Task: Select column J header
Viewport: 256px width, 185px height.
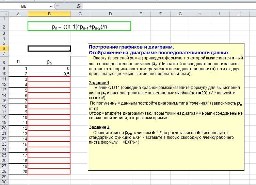Action: [x=240, y=14]
